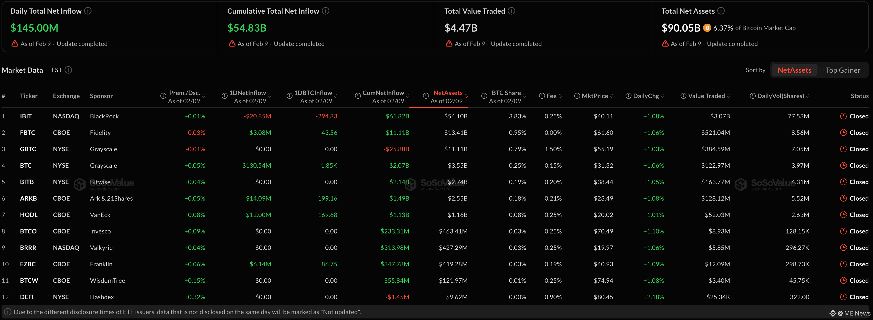Image resolution: width=873 pixels, height=320 pixels.
Task: Click info icon next to Daily Total Net Inflow
Action: click(x=88, y=11)
